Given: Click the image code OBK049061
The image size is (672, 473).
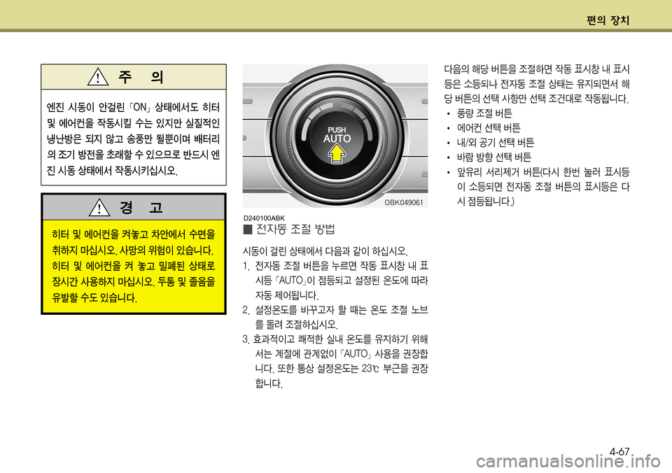Looking at the screenshot, I should pos(403,202).
